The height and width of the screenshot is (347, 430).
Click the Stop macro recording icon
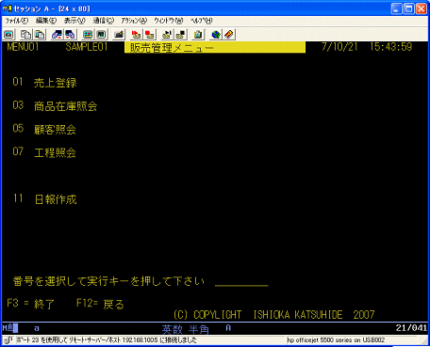click(x=150, y=34)
